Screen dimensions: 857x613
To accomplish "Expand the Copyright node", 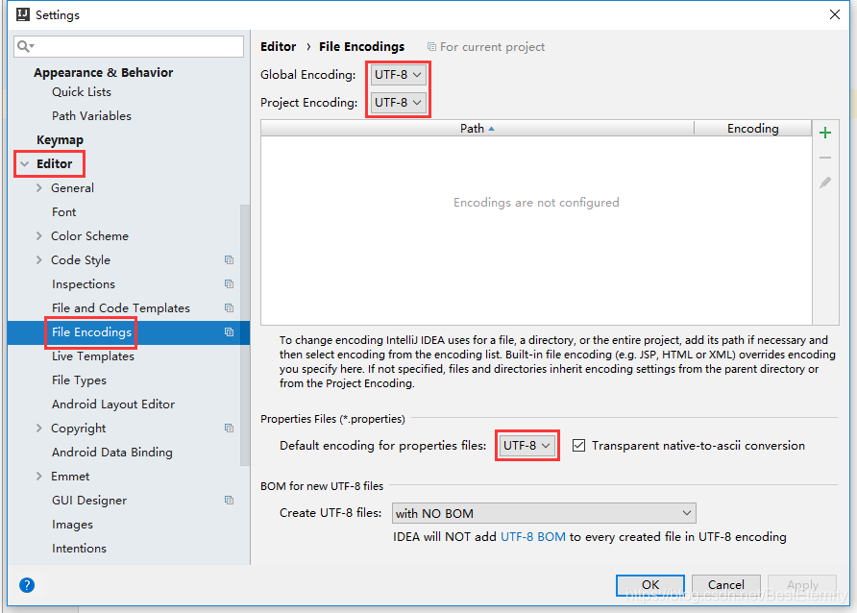I will coord(38,429).
